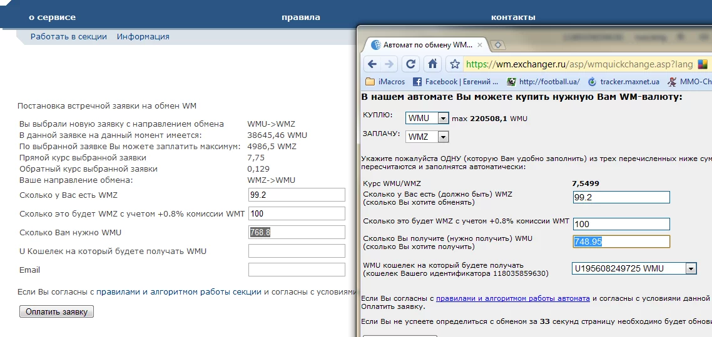Open the iMacros bookmarks folder
Viewport: 712px width, 337px height.
coord(385,82)
